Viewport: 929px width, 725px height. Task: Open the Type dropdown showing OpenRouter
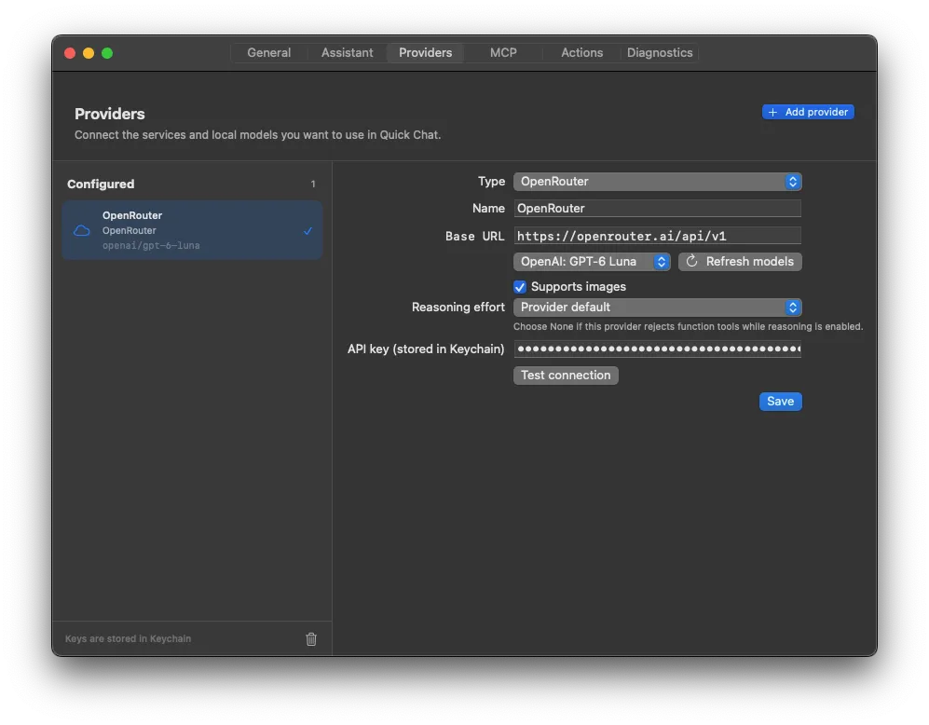(657, 181)
